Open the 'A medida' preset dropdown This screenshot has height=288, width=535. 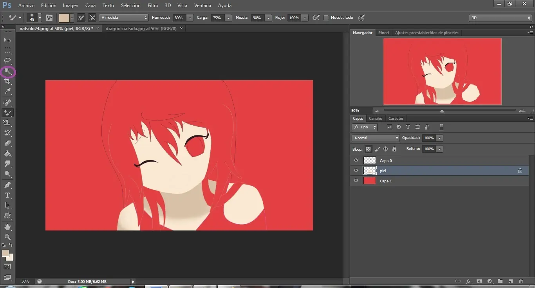click(124, 18)
